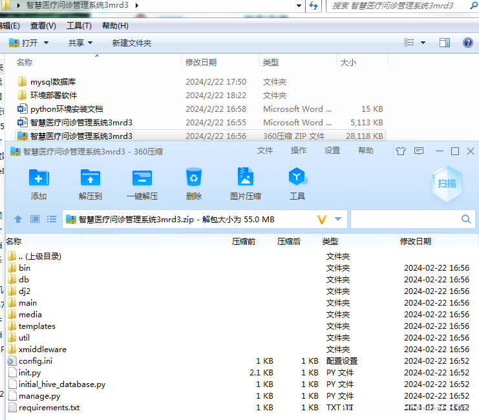Click the Tools (工具) hexagon icon

pyautogui.click(x=297, y=176)
